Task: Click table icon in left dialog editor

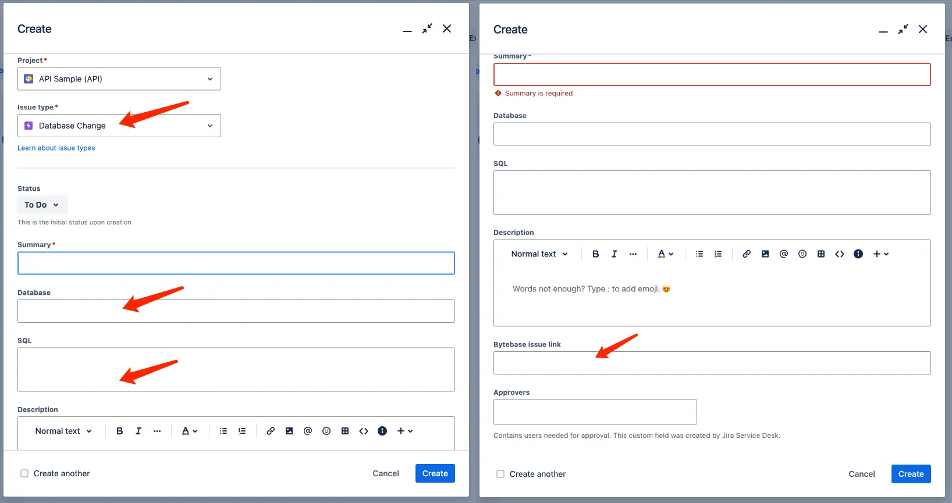Action: click(345, 431)
